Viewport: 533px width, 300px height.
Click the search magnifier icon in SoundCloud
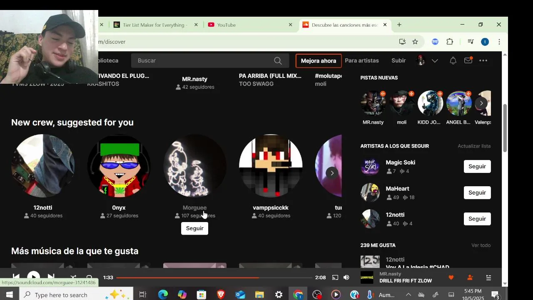278,61
